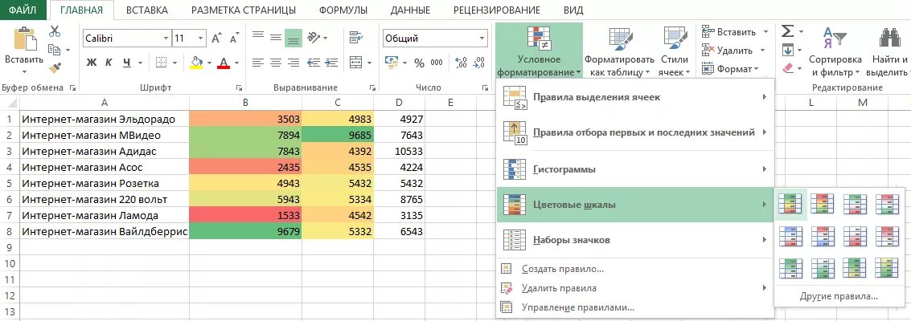Image resolution: width=911 pixels, height=321 pixels.
Task: Apply the percent style format
Action: [420, 63]
